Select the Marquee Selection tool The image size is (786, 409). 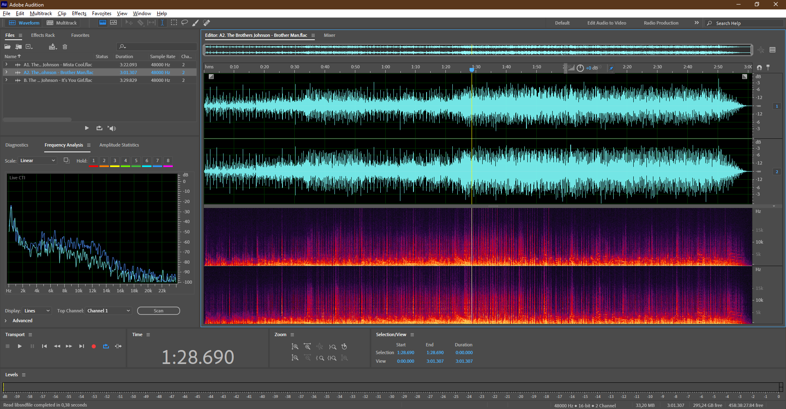pyautogui.click(x=174, y=23)
